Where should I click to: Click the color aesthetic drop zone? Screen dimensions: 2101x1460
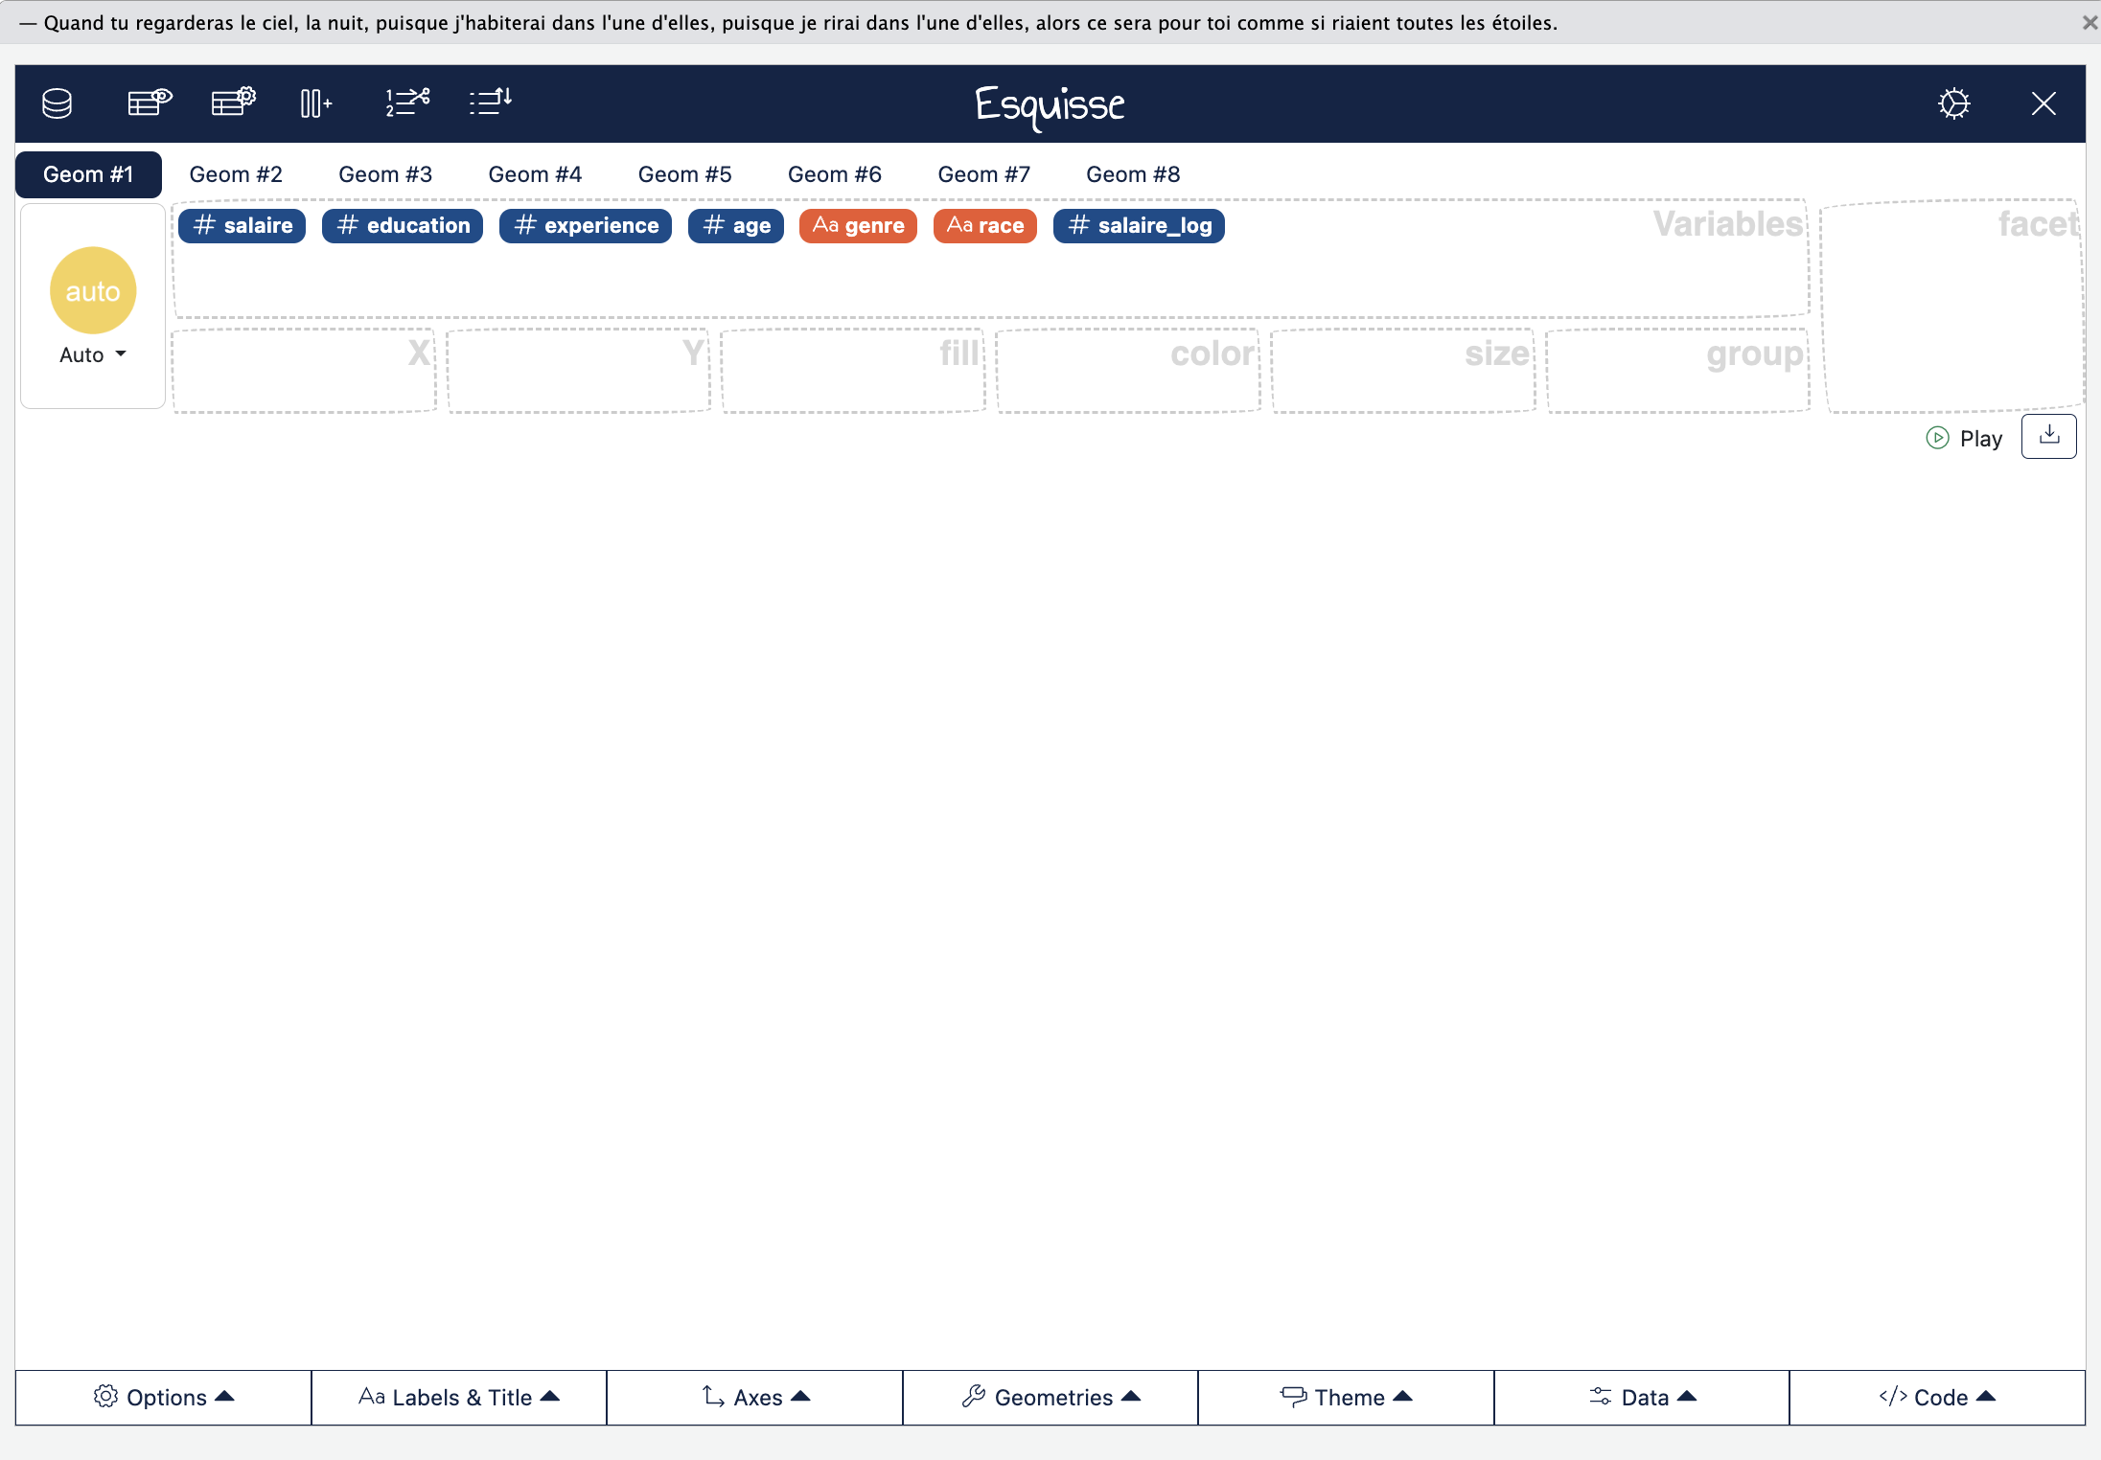point(1128,371)
